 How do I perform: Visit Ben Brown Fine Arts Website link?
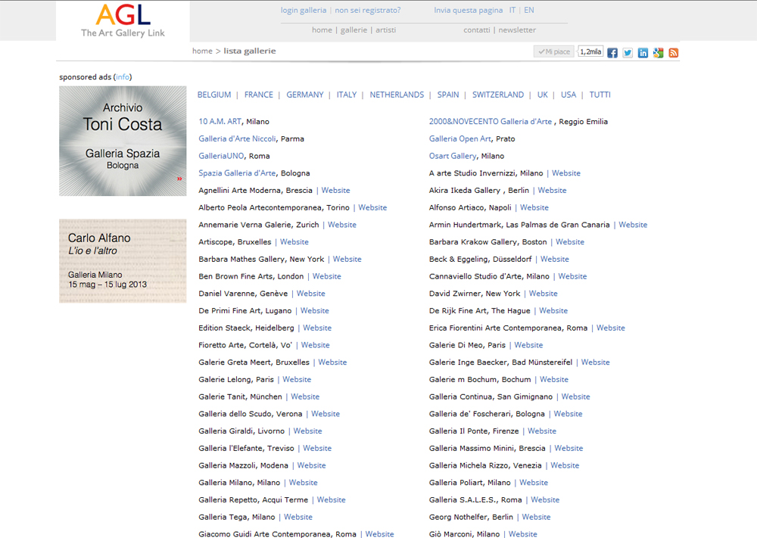point(326,276)
